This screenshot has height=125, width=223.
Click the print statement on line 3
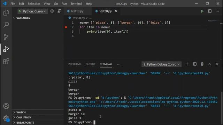click(108, 32)
